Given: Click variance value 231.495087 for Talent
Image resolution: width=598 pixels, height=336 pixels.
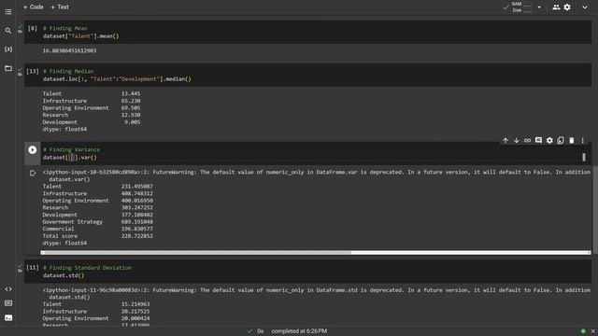Looking at the screenshot, I should pos(137,187).
